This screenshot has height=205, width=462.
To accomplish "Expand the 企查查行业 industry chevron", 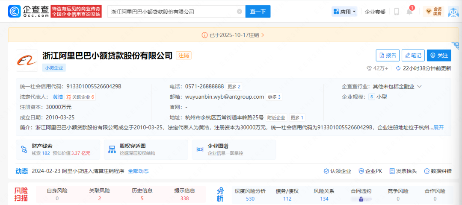I will [419, 86].
